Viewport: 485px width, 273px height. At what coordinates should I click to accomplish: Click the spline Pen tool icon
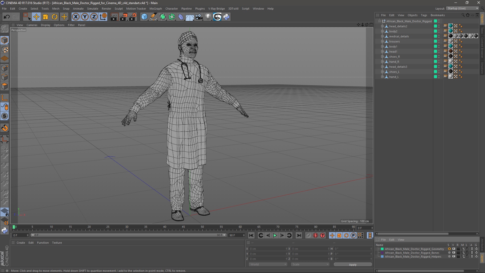point(154,17)
